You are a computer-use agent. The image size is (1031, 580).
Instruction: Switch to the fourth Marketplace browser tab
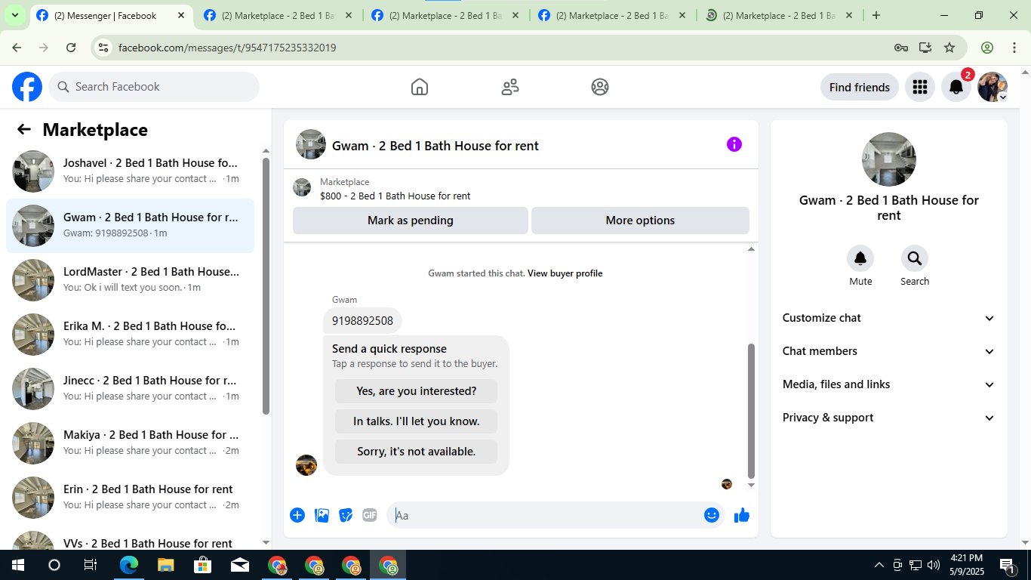click(x=611, y=15)
